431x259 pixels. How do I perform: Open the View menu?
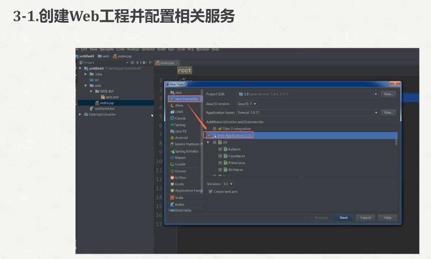(94, 49)
